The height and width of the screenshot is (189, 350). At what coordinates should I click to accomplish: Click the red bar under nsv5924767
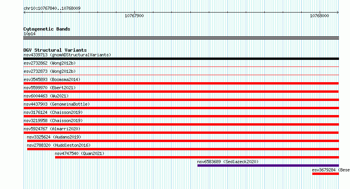181,133
